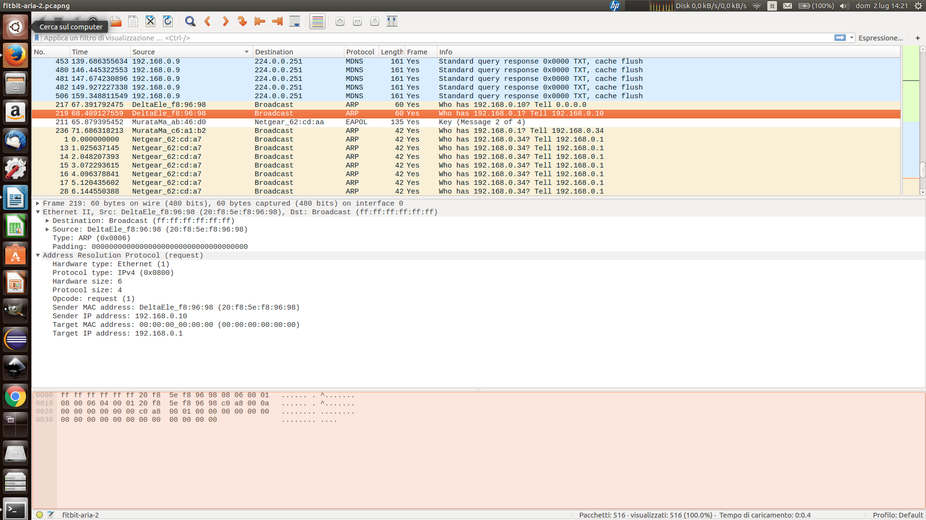The height and width of the screenshot is (520, 926).
Task: Select packet No. column header to sort
Action: tap(50, 52)
